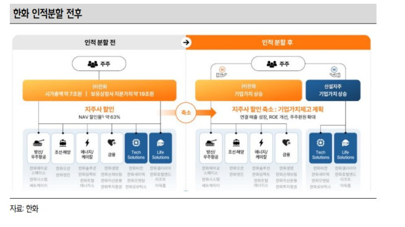Click the source line 자료: 한화
This screenshot has width=405, height=227.
pyautogui.click(x=24, y=208)
